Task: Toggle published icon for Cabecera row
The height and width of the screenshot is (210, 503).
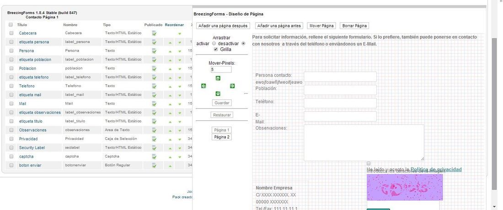Action: click(154, 33)
